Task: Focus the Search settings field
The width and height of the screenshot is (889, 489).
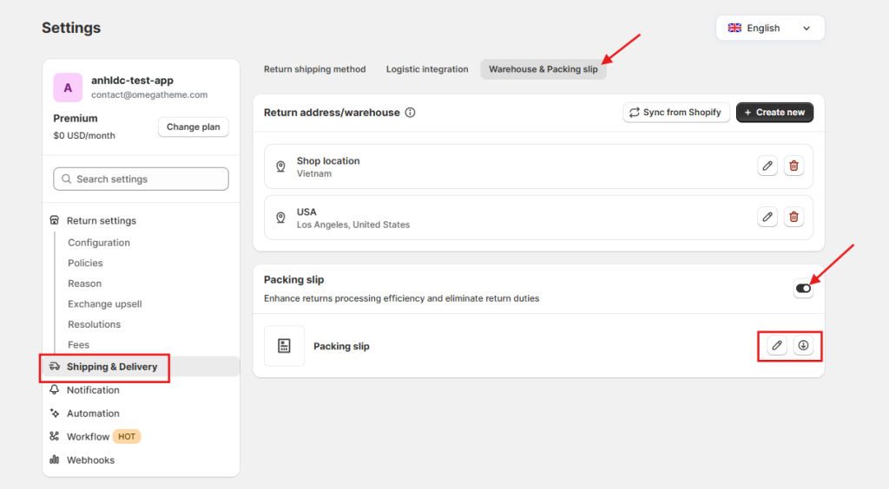Action: click(x=142, y=179)
